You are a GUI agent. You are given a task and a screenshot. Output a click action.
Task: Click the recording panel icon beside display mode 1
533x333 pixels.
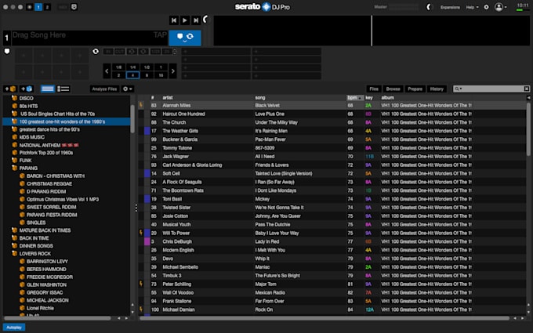(30, 7)
